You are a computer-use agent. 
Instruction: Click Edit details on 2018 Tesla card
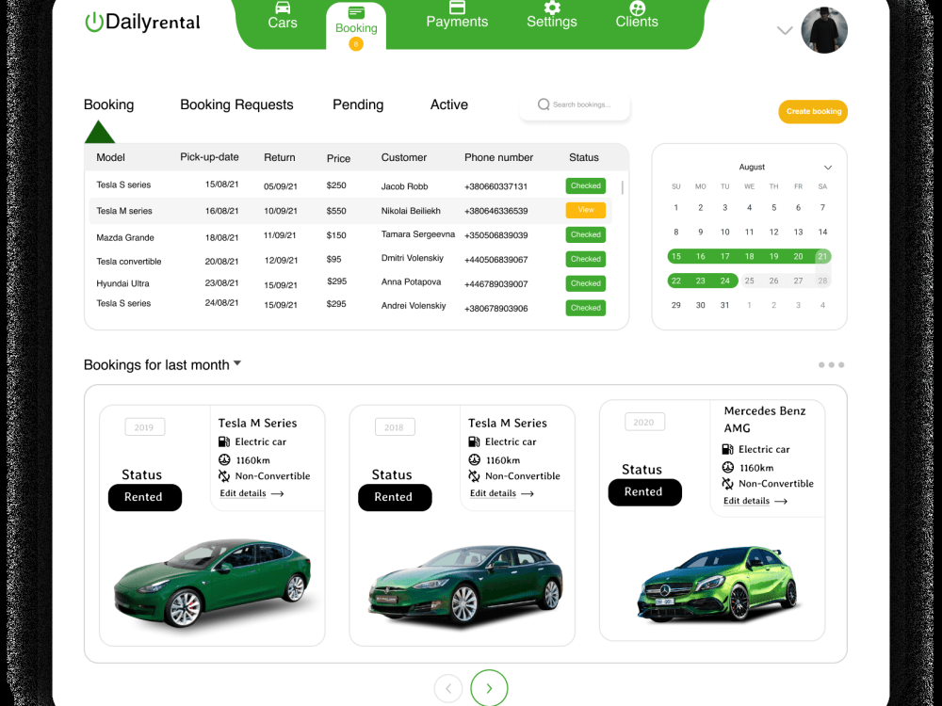493,493
